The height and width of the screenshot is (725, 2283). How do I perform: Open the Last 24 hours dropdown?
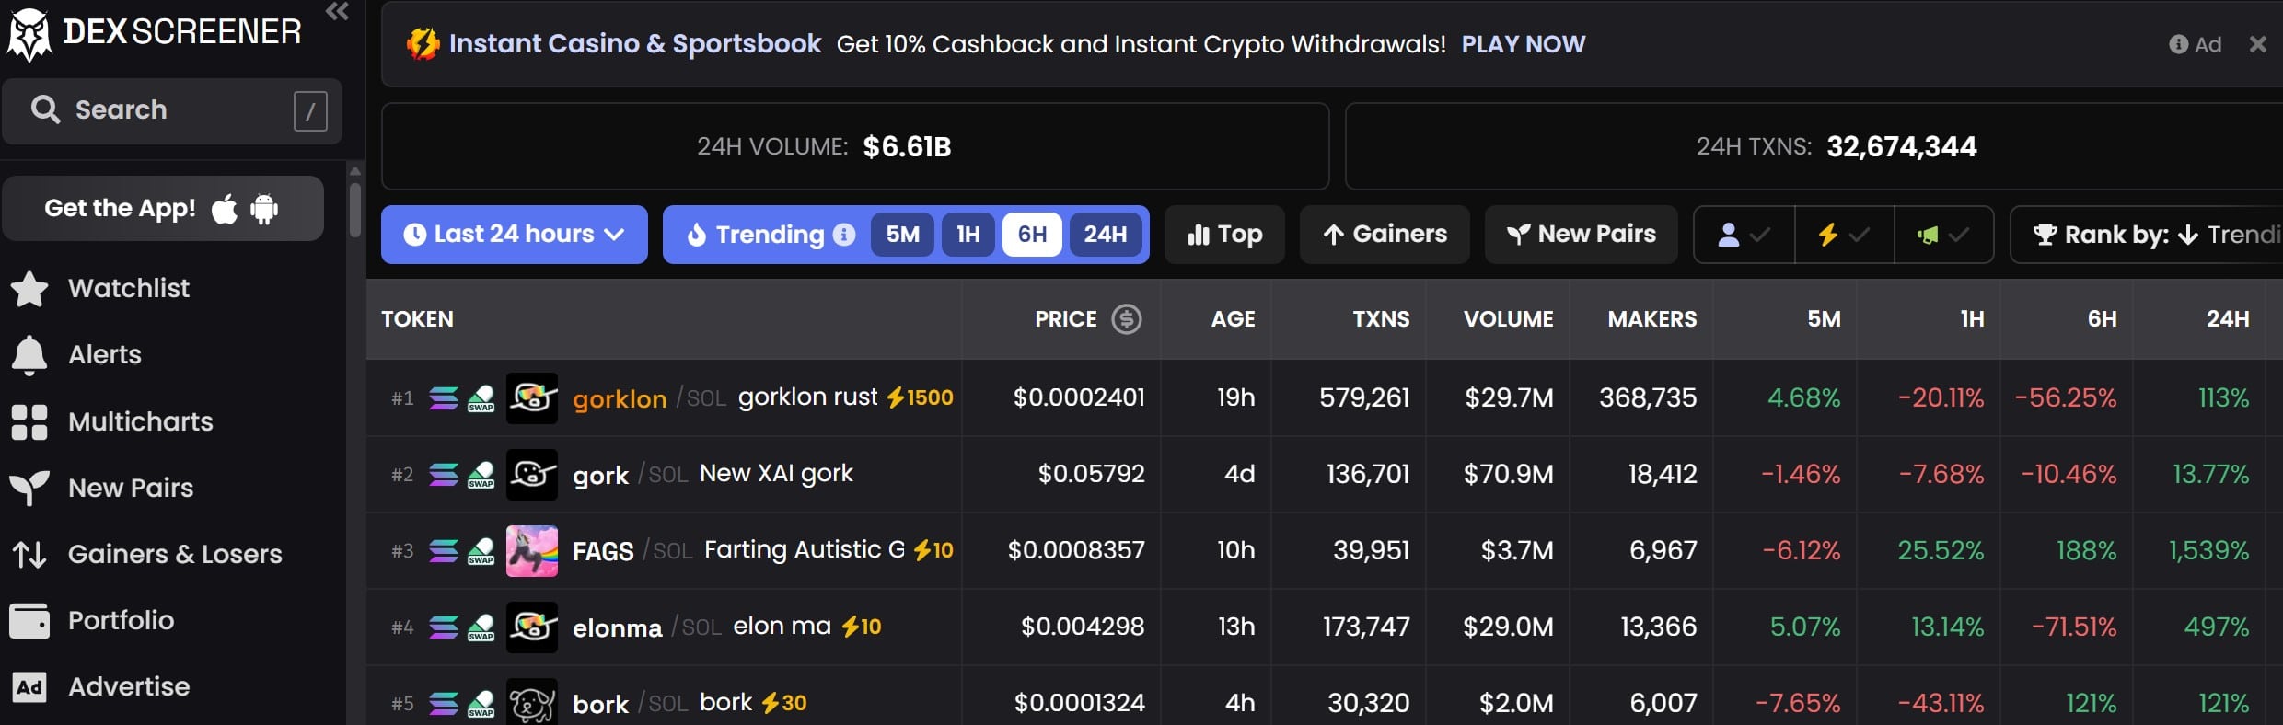[x=515, y=235]
